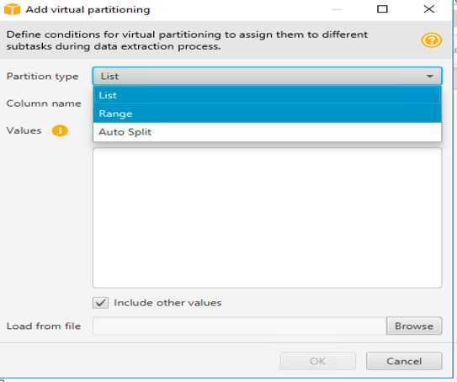This screenshot has width=457, height=382.
Task: Click the Include other values label
Action: [x=167, y=303]
